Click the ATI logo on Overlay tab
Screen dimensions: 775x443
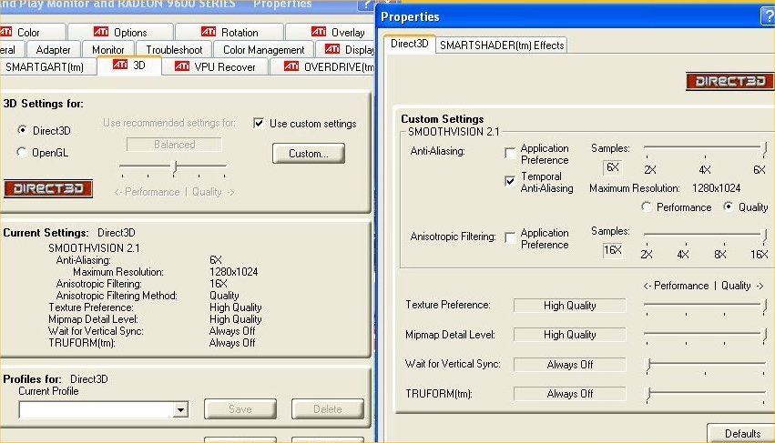319,32
